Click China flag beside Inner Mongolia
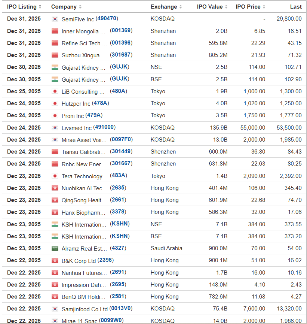The width and height of the screenshot is (307, 324). click(55, 31)
